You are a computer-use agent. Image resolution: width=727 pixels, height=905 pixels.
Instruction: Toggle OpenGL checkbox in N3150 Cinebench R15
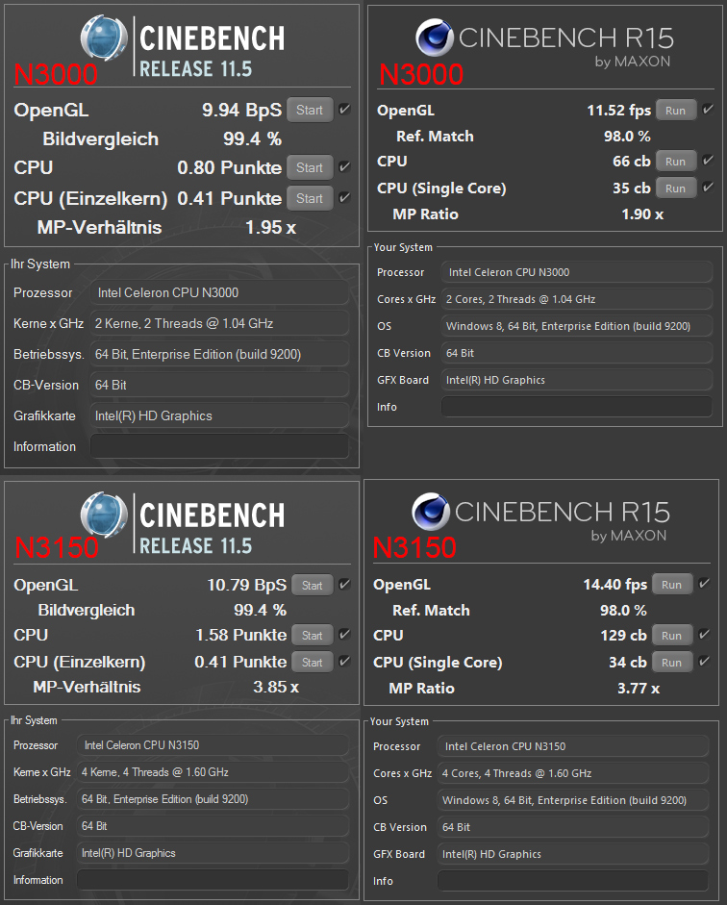click(704, 583)
